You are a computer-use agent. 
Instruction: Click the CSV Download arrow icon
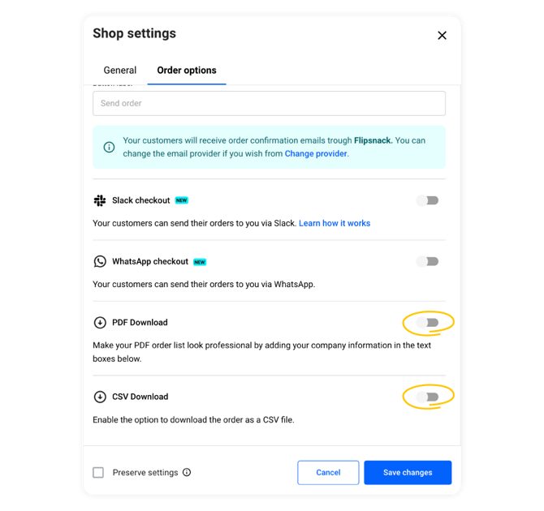[100, 397]
